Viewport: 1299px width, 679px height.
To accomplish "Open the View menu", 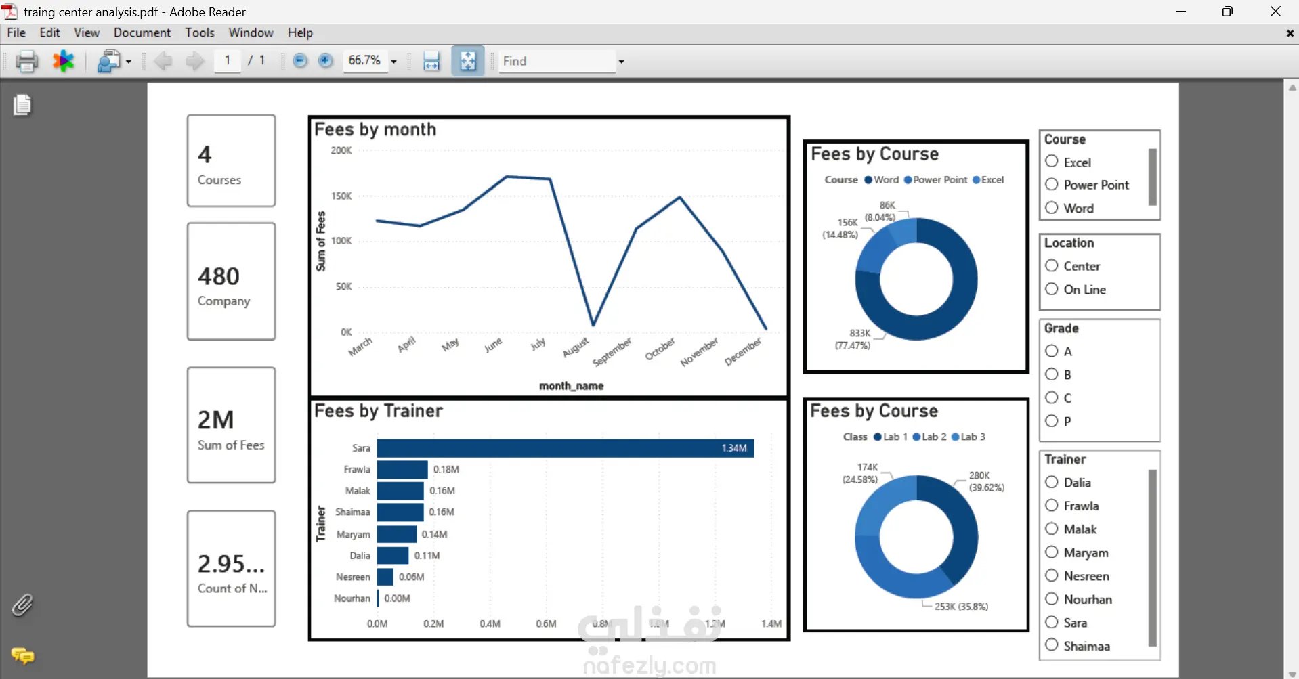I will pyautogui.click(x=87, y=32).
